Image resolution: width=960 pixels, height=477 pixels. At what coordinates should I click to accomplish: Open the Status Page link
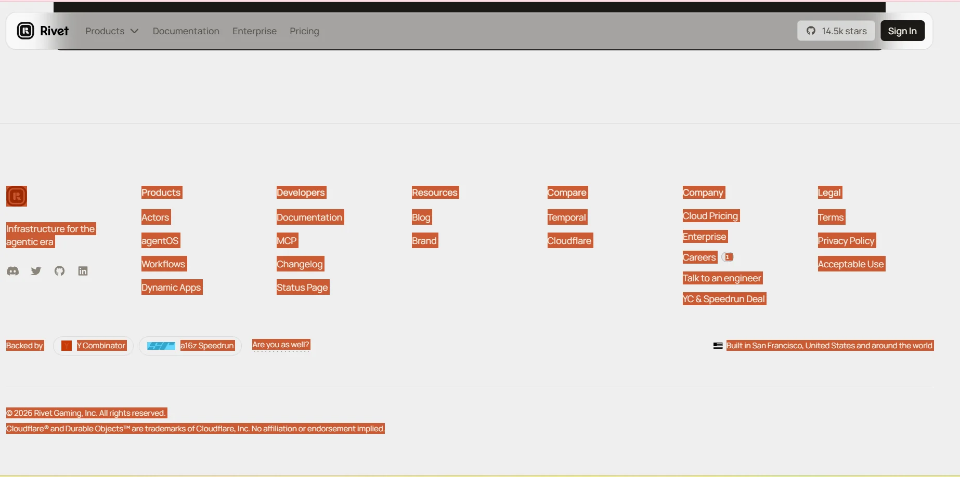coord(303,288)
